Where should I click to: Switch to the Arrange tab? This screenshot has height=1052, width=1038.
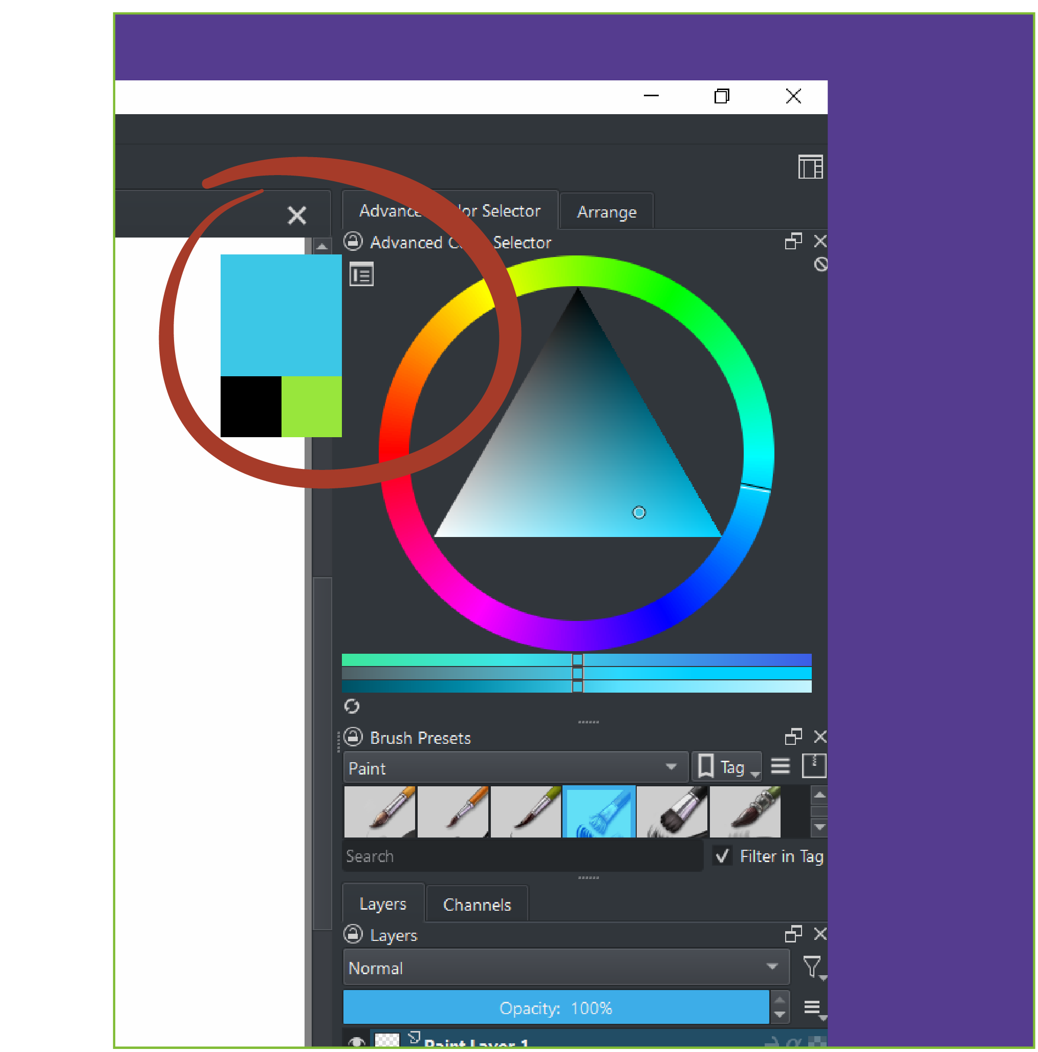(607, 212)
